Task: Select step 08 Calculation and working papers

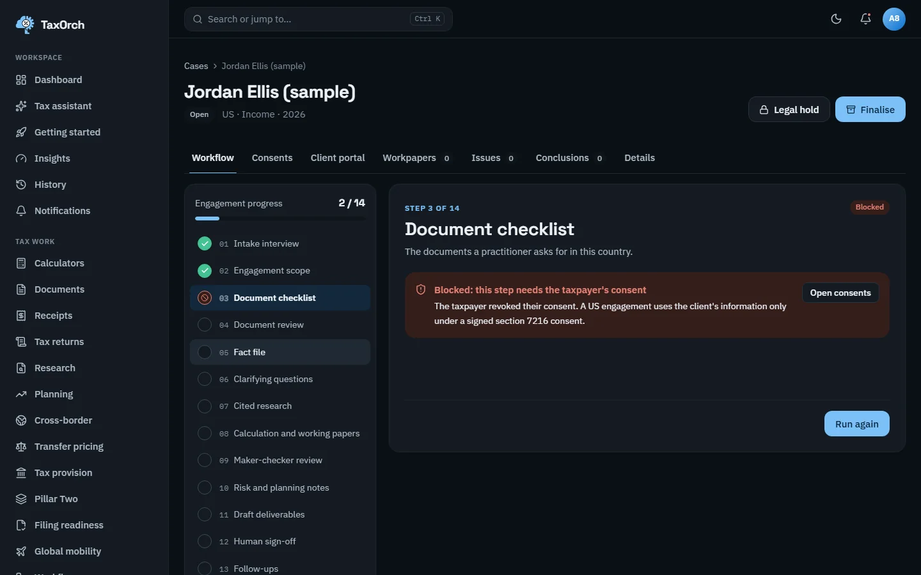Action: (280, 433)
